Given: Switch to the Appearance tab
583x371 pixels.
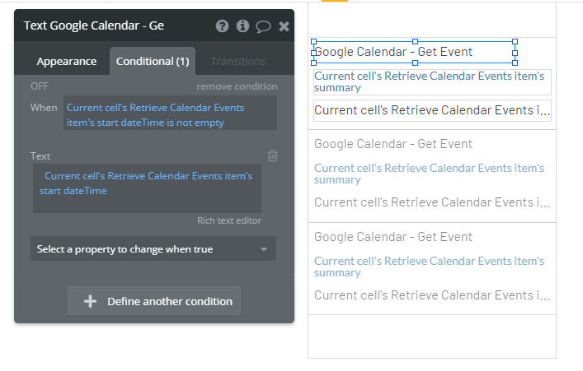Looking at the screenshot, I should tap(67, 61).
